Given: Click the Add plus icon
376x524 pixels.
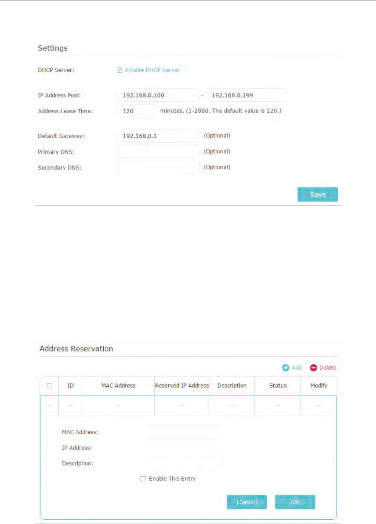Looking at the screenshot, I should (286, 368).
